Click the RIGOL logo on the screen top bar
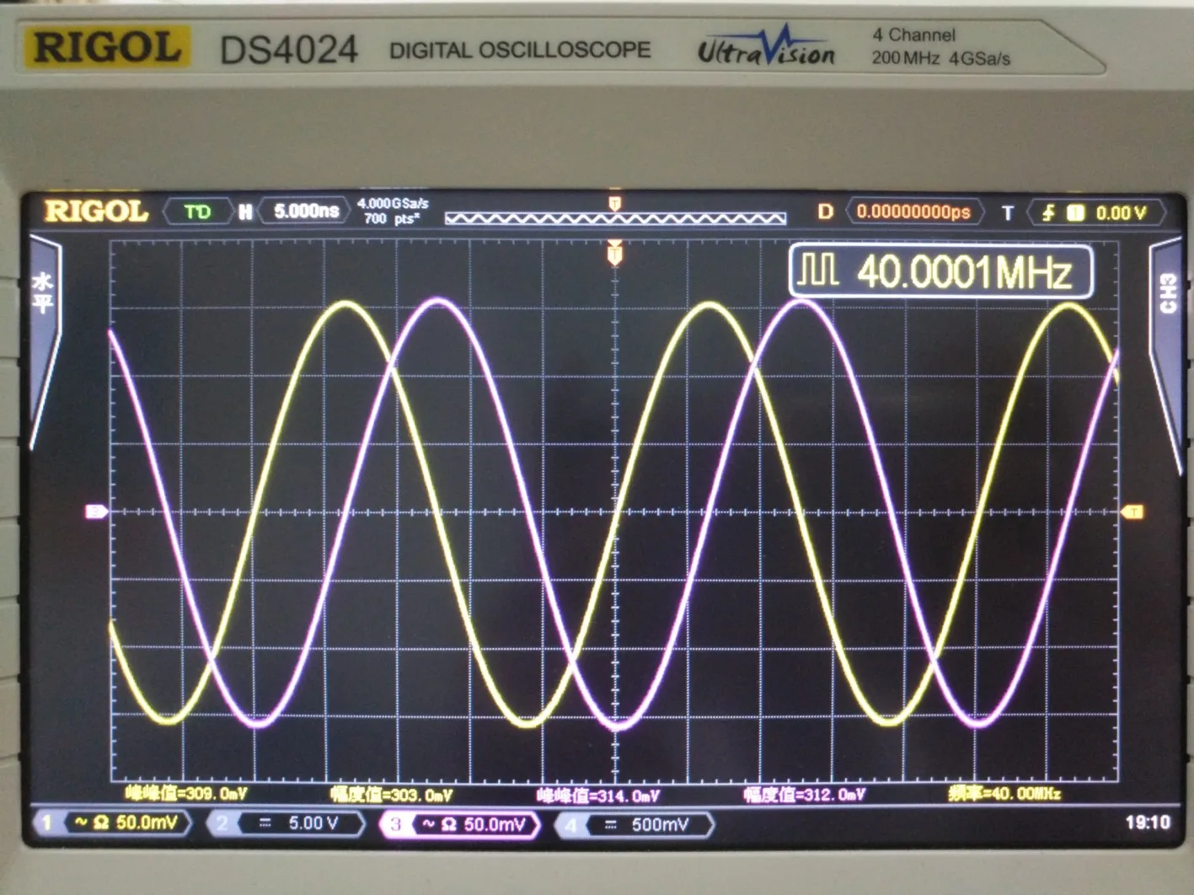This screenshot has width=1194, height=895. click(96, 212)
